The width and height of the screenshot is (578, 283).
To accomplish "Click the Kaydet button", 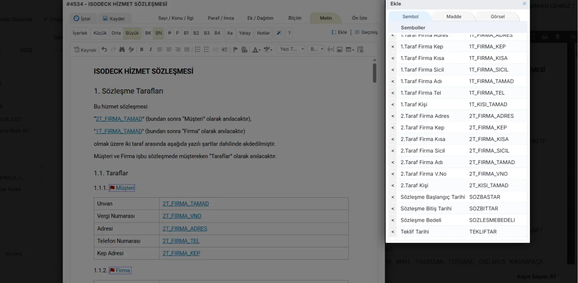I will click(113, 18).
